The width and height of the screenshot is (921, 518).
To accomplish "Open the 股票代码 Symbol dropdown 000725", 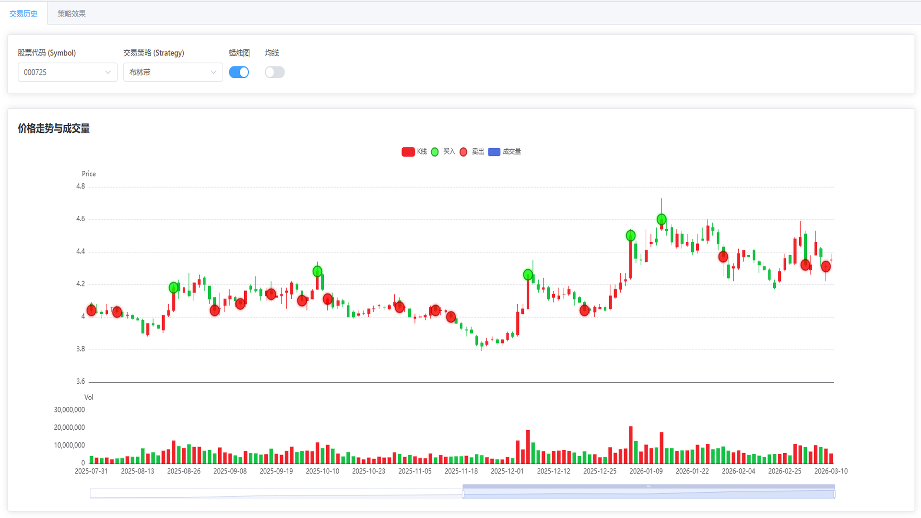I will click(x=67, y=72).
